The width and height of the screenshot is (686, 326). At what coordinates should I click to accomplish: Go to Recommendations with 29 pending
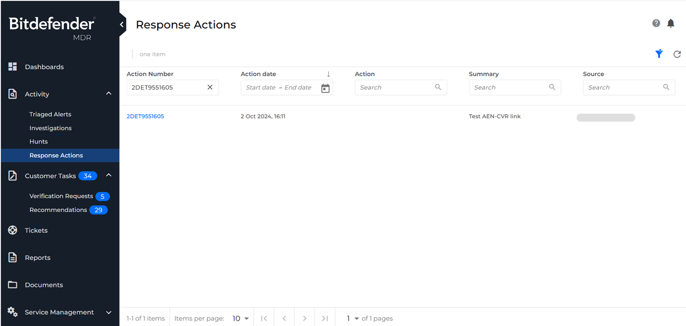click(59, 209)
